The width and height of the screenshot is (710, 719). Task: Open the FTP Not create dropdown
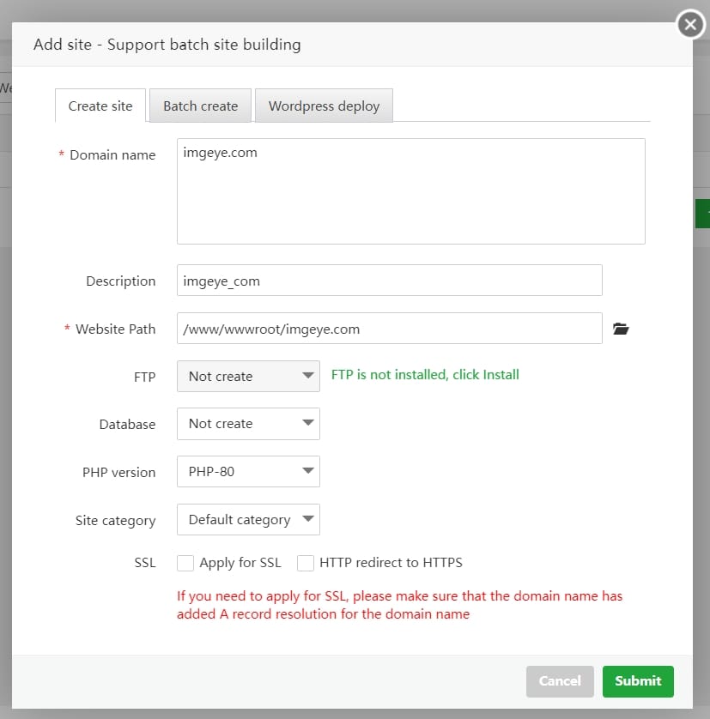[x=248, y=376]
